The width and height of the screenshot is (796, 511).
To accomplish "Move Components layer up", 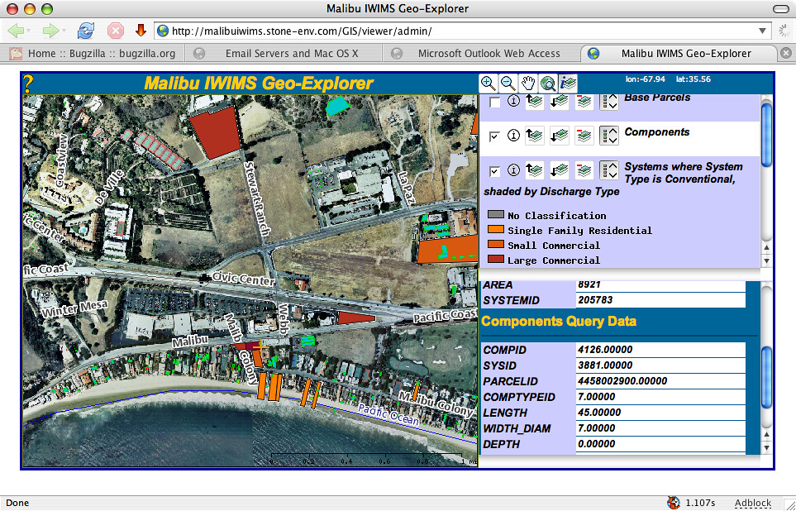I will coord(534,136).
